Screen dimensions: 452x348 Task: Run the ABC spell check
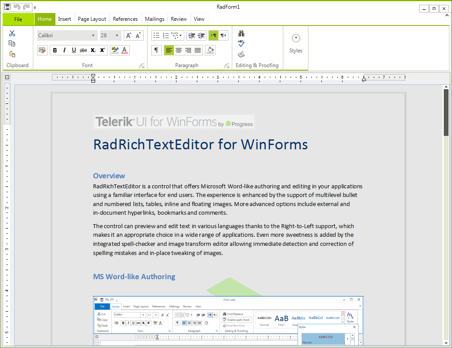241,43
